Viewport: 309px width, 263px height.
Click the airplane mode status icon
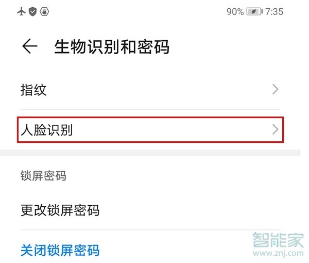[x=22, y=11]
